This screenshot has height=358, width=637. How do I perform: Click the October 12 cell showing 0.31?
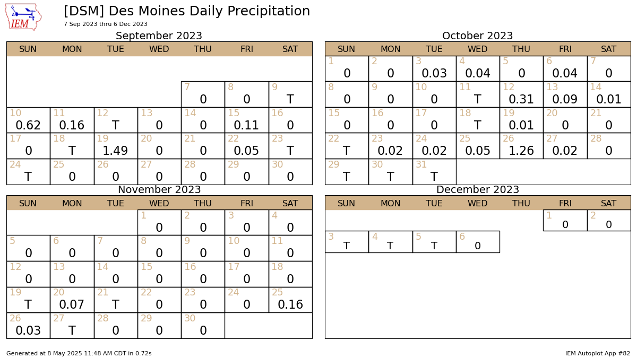point(521,94)
